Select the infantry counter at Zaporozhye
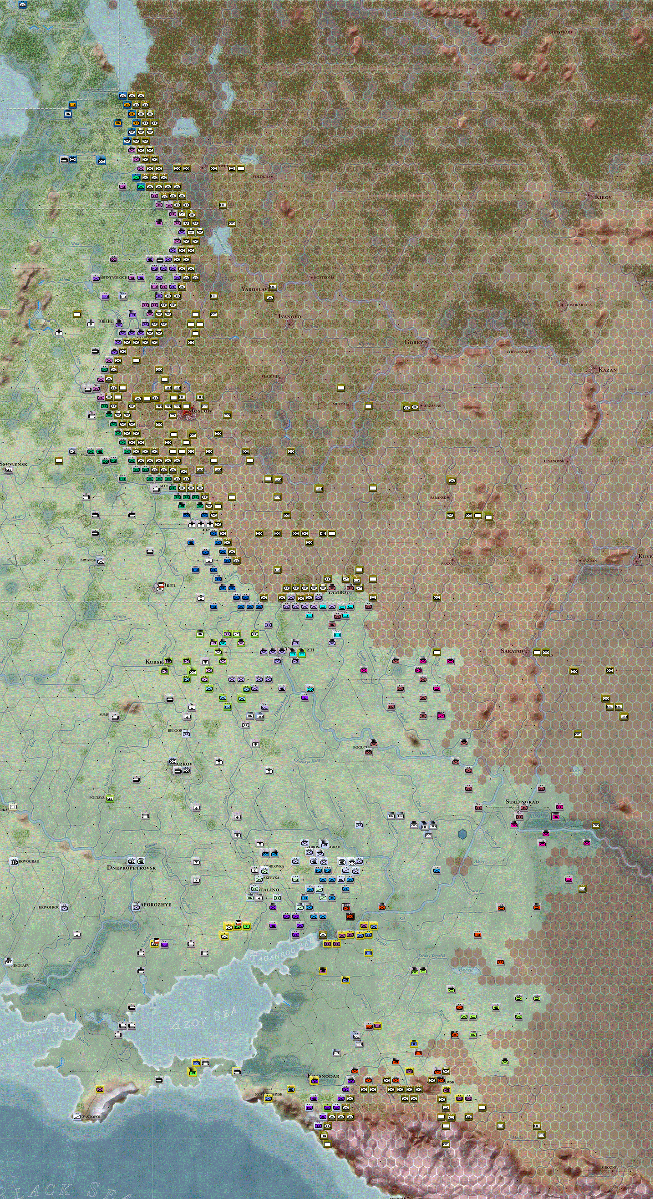655x1199 pixels. [137, 907]
